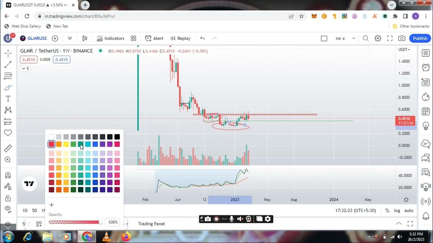Open the calendar panel icon
This screenshot has height=243, width=433.
pos(426,111)
